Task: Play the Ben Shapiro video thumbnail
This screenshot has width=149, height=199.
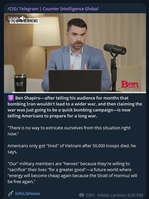Action: pos(75,52)
